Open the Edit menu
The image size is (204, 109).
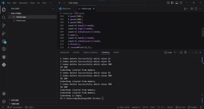pyautogui.click(x=15, y=3)
